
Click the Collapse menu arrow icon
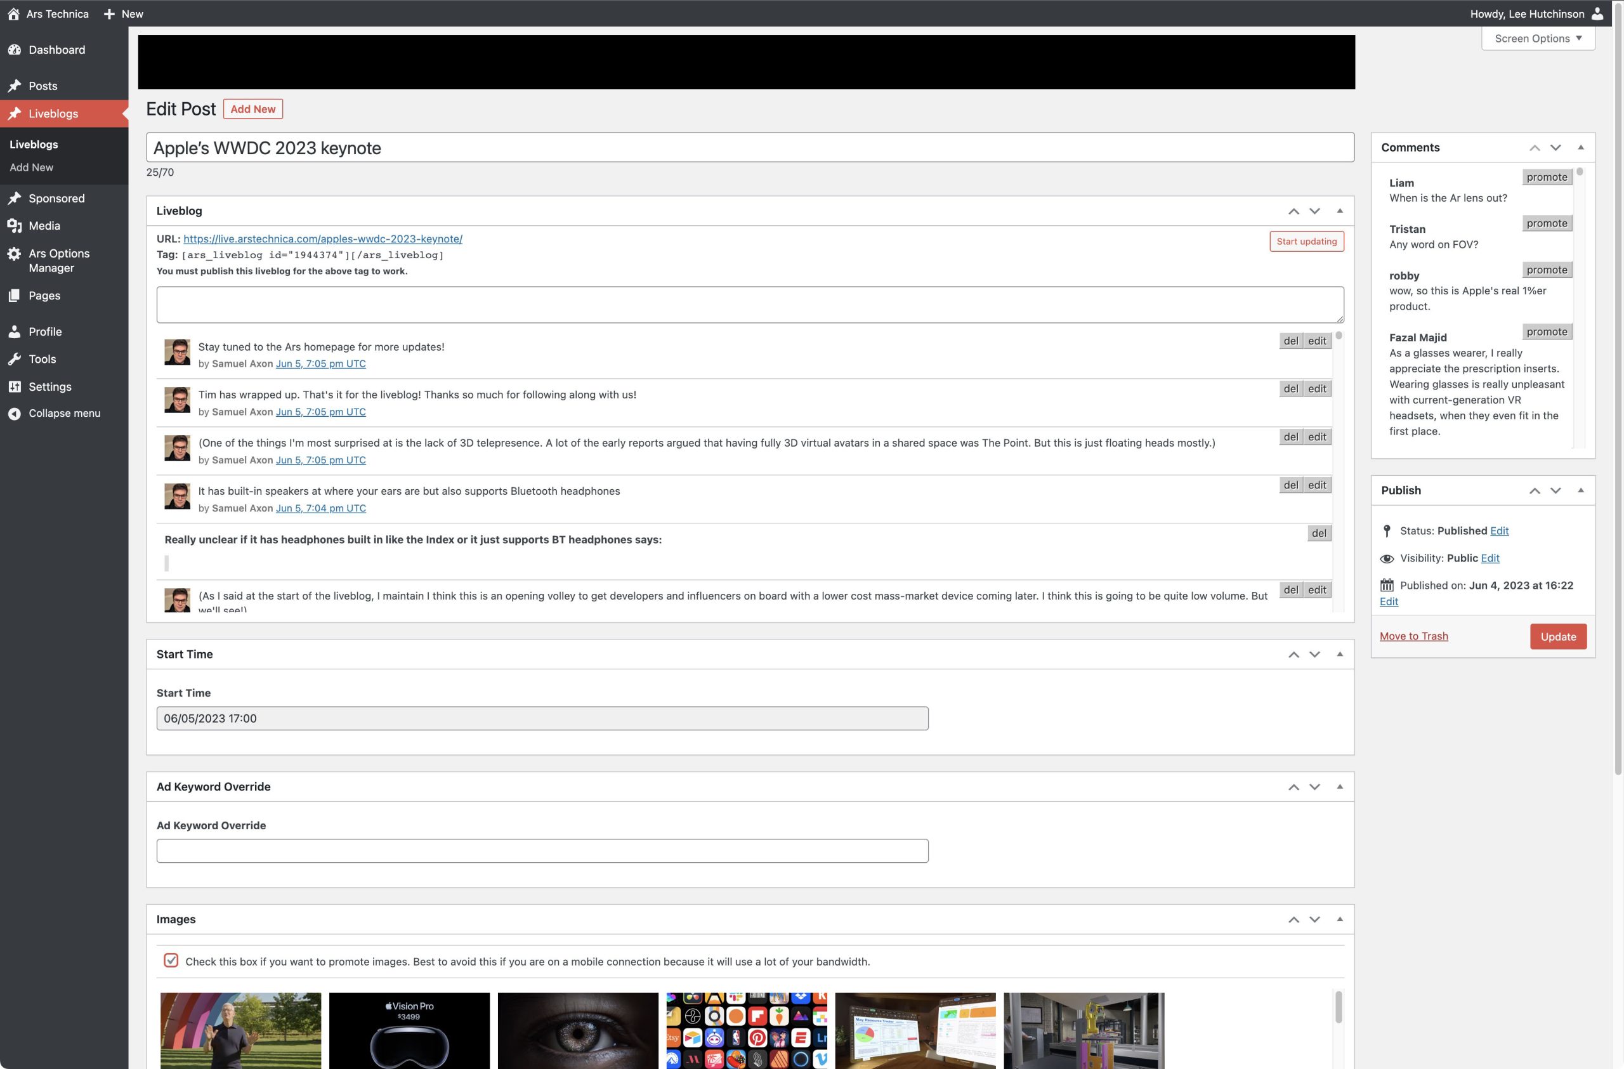[x=15, y=414]
